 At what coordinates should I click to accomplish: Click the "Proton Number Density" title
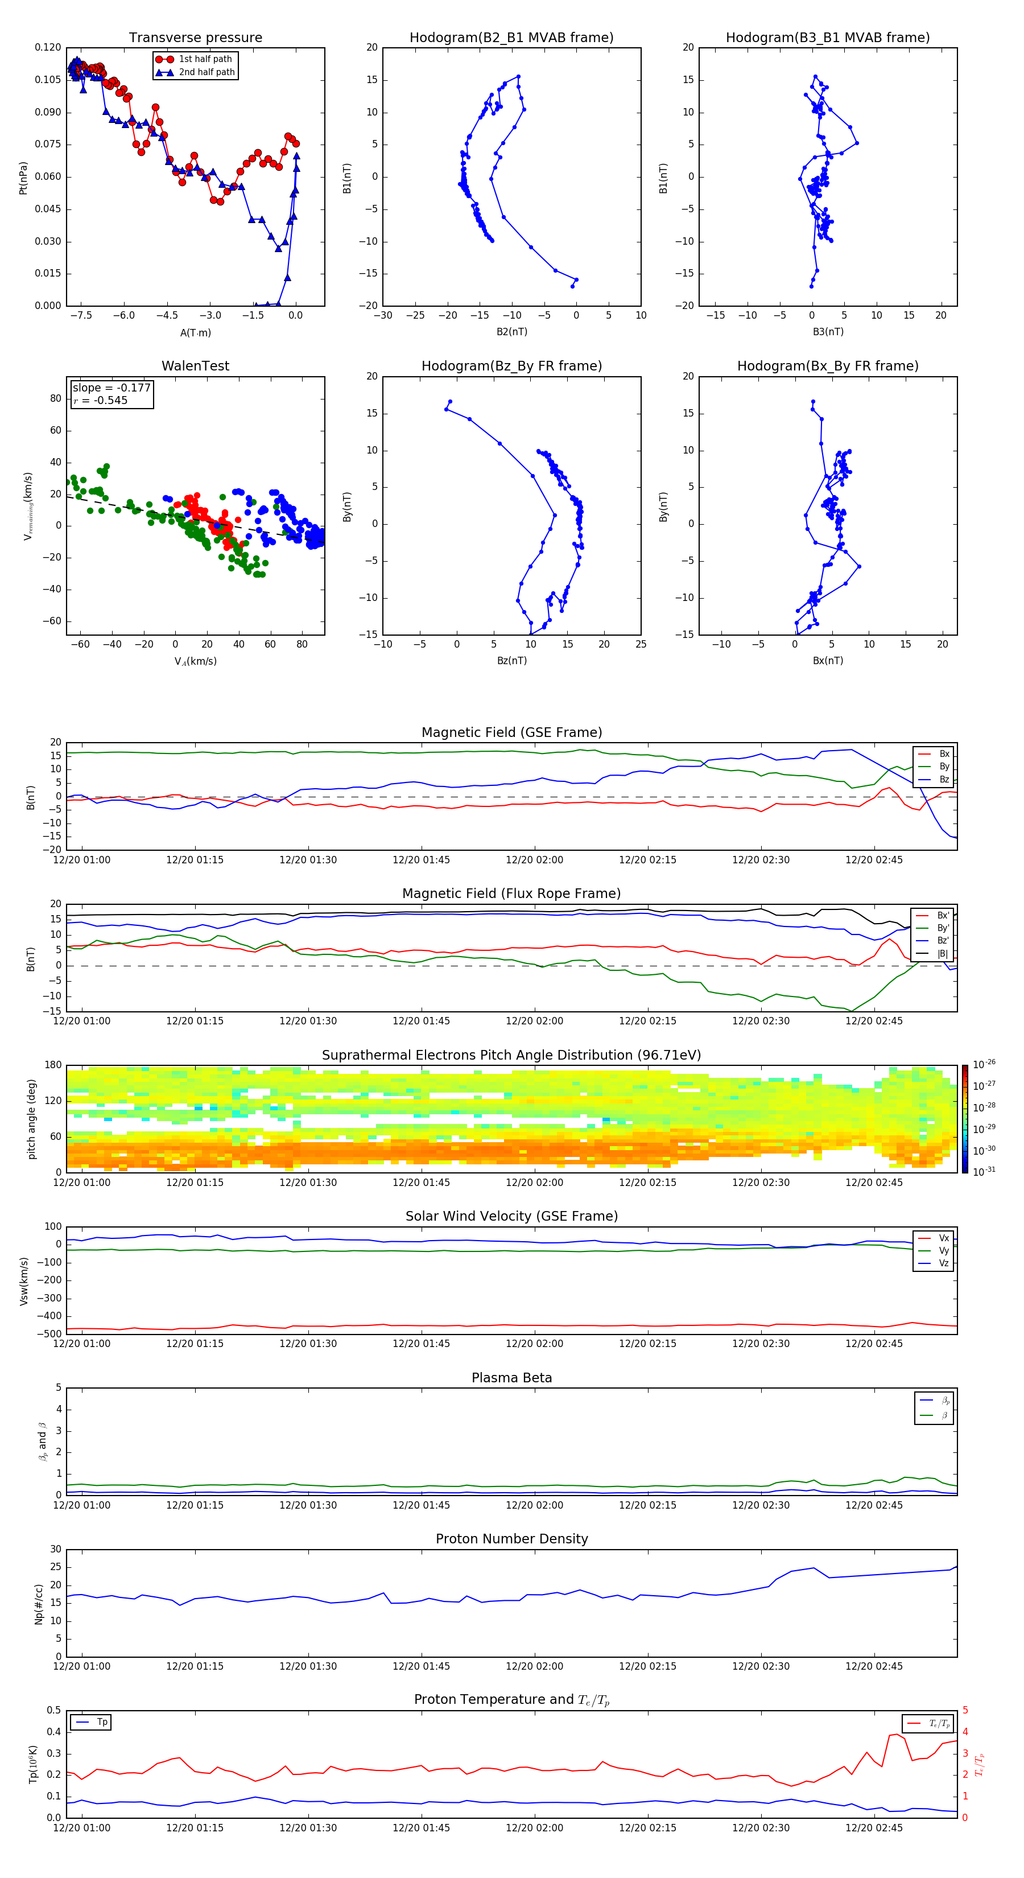(511, 1539)
